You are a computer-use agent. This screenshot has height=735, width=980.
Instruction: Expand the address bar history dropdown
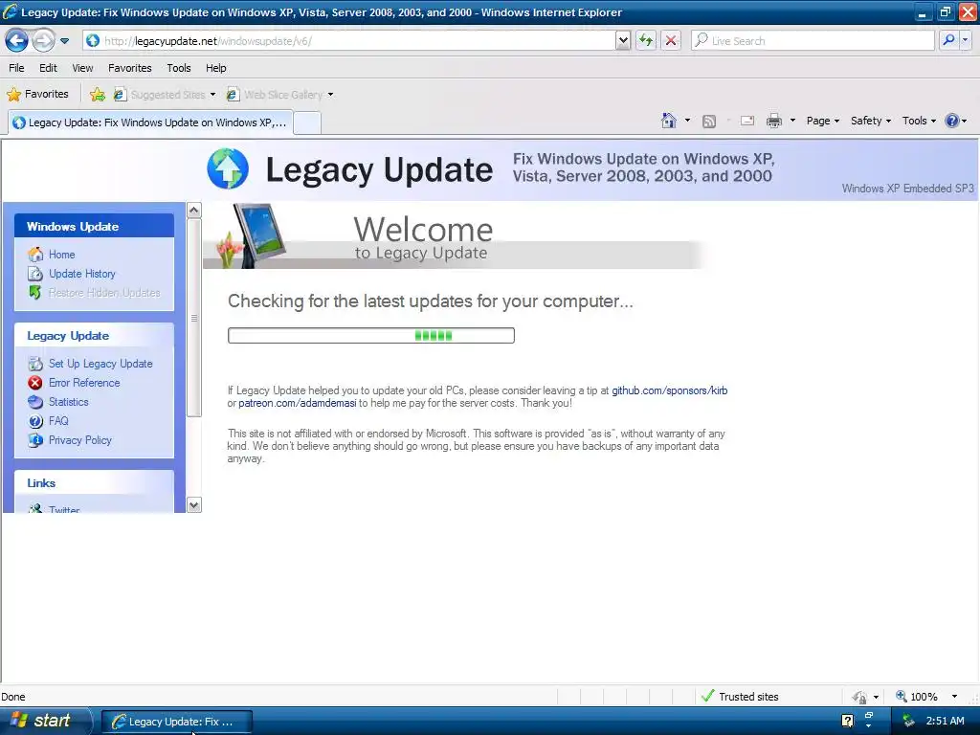pos(622,41)
